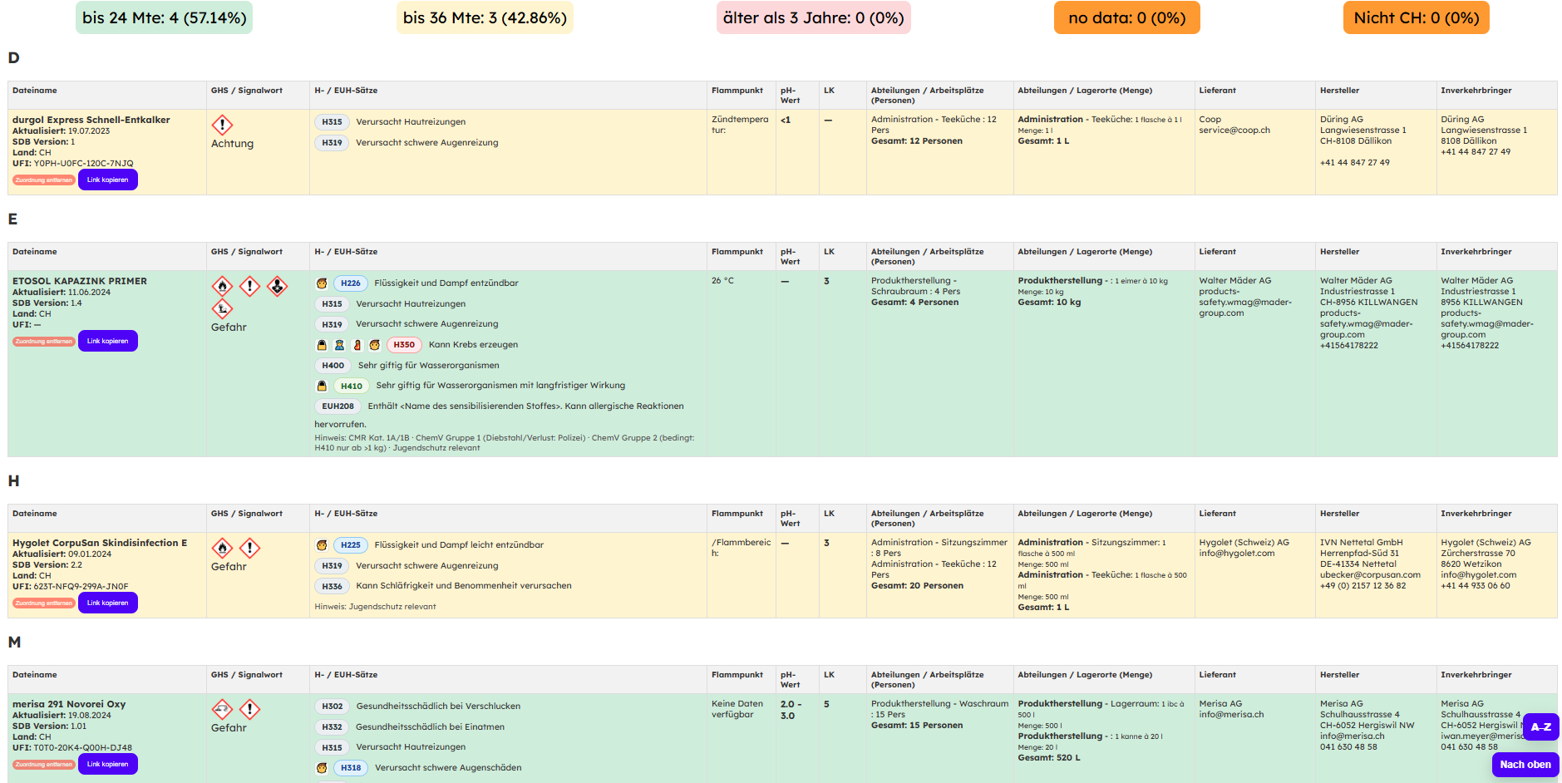Click the green H410 hazard badge
This screenshot has height=783, width=1562.
[x=352, y=386]
